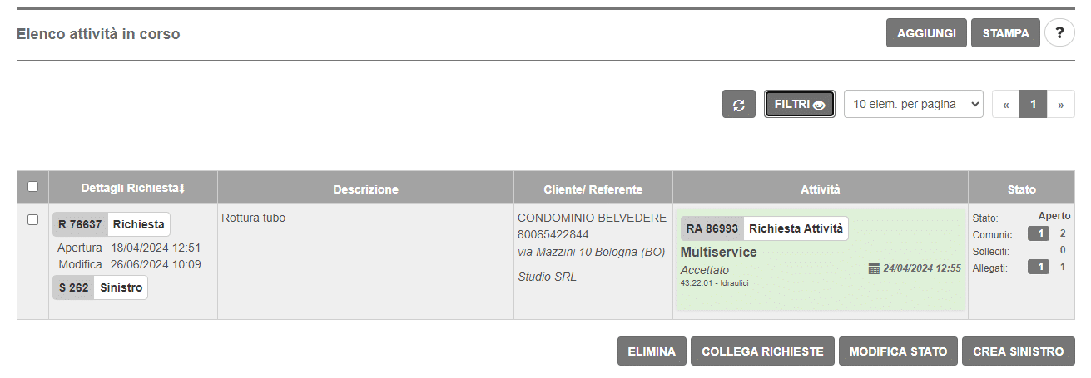Go to previous page with « arrow

[x=1006, y=104]
